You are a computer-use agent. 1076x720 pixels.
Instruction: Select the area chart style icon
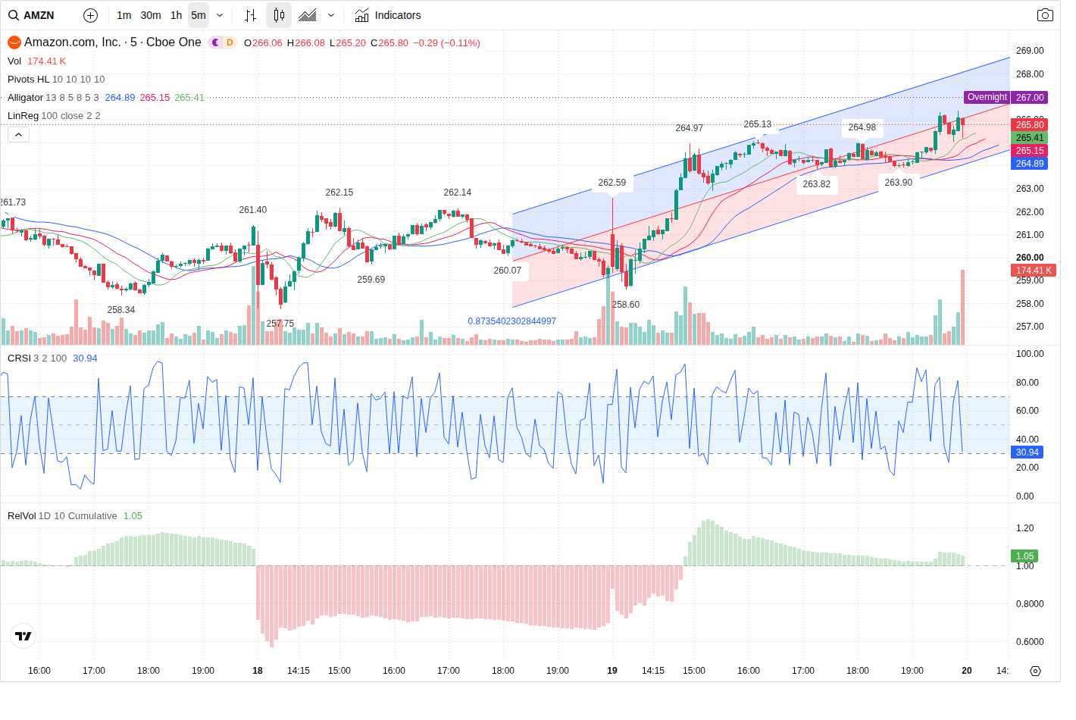click(308, 15)
